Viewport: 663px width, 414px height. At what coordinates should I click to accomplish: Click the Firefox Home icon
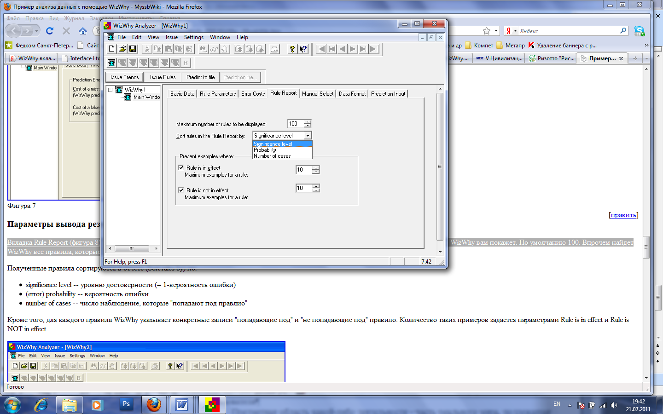[83, 31]
